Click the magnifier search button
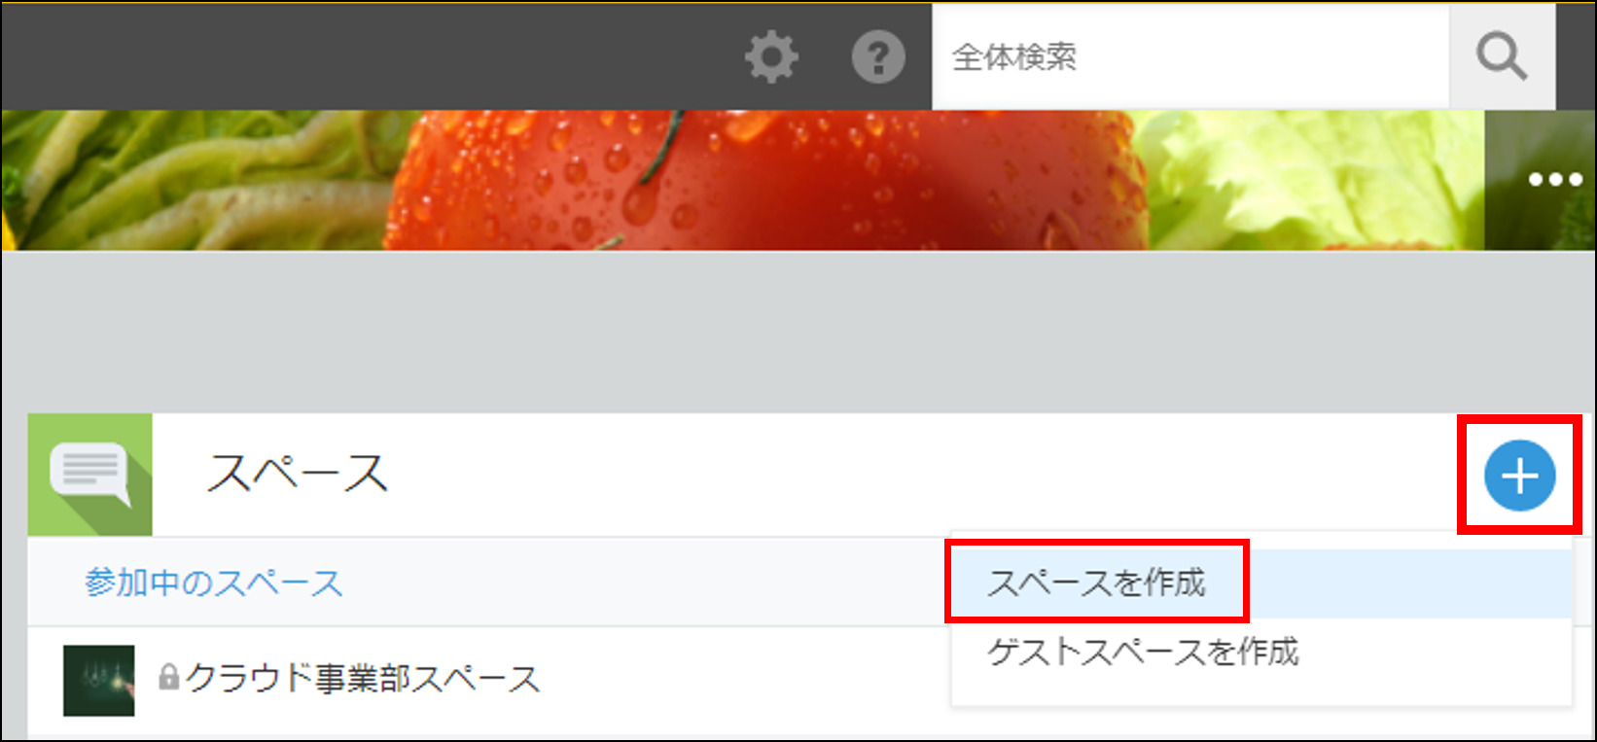1597x742 pixels. pyautogui.click(x=1502, y=56)
